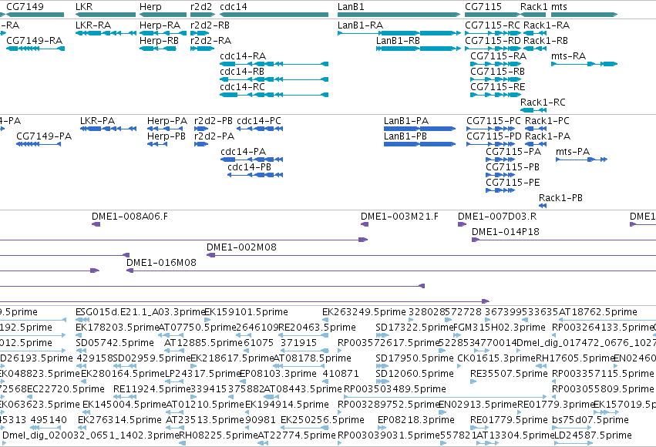The height and width of the screenshot is (447, 656).
Task: Open the CG7149-PA protein feature
Action: coord(39,144)
